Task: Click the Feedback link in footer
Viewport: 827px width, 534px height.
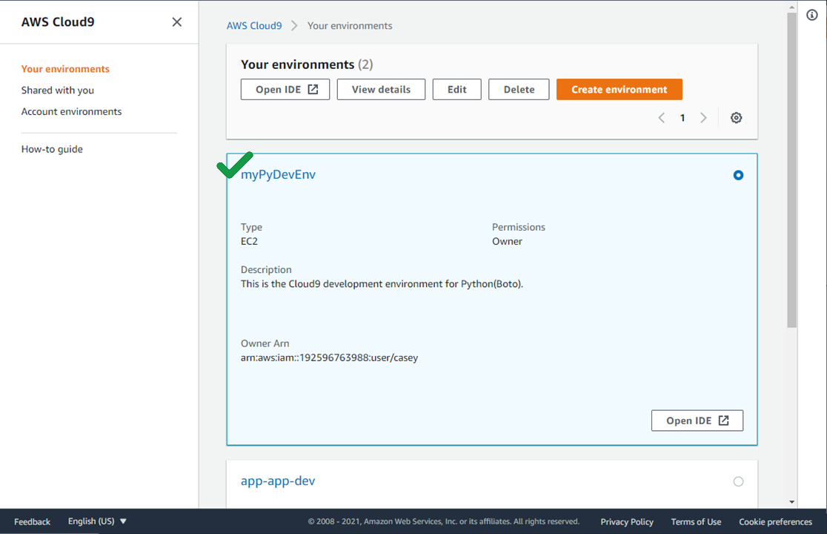Action: [x=32, y=522]
